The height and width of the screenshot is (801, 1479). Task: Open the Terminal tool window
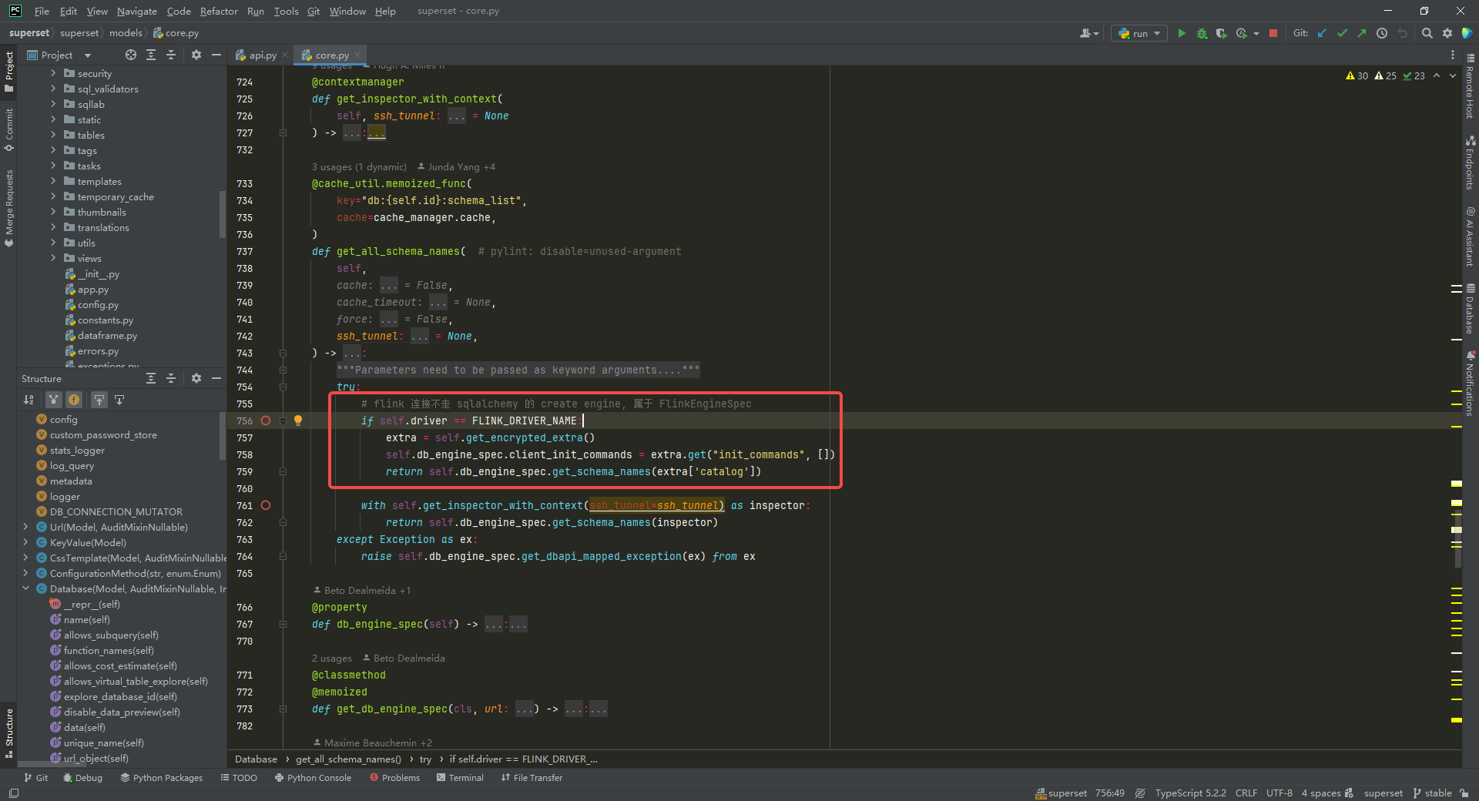pos(460,778)
